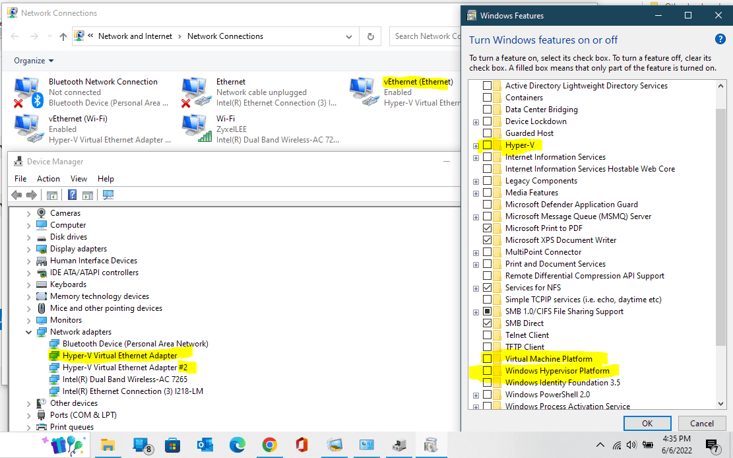Screen dimensions: 733x458
Task: Open File Explorer from the taskbar
Action: 108,444
